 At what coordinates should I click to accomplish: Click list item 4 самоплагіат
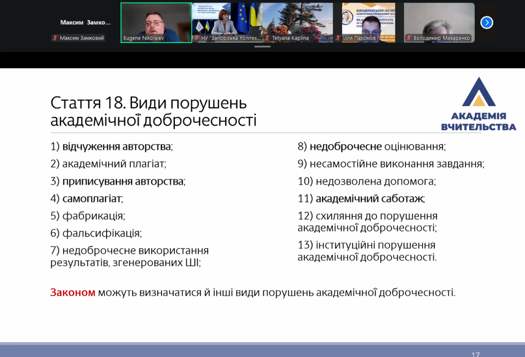coord(87,198)
